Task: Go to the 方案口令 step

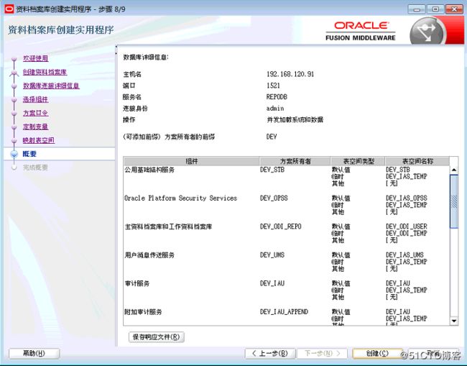Action: [x=36, y=114]
